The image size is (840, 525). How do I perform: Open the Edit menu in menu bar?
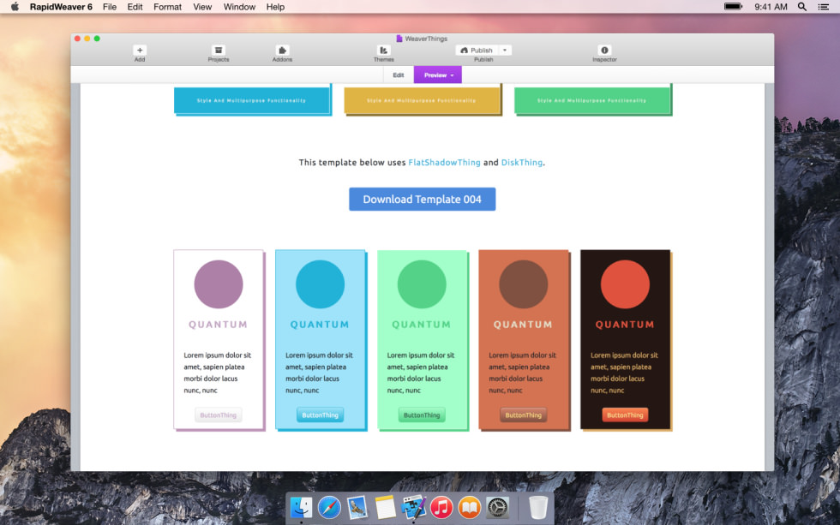(x=135, y=7)
